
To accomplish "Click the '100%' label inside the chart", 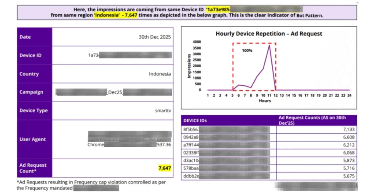I will [x=247, y=50].
